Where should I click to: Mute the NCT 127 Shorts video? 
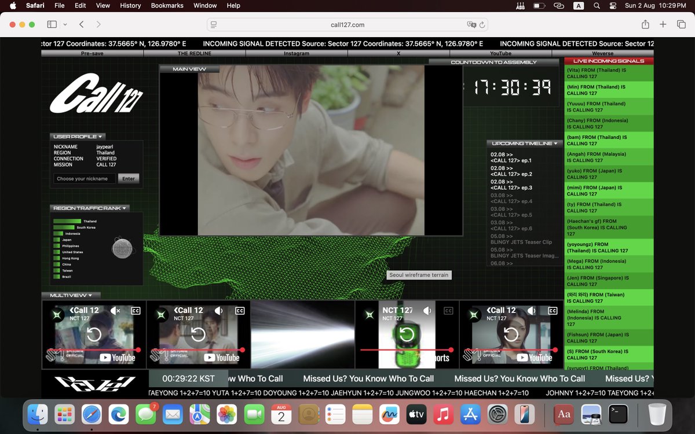coord(427,311)
